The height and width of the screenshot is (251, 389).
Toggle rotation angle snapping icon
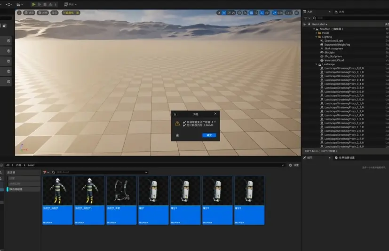point(262,13)
